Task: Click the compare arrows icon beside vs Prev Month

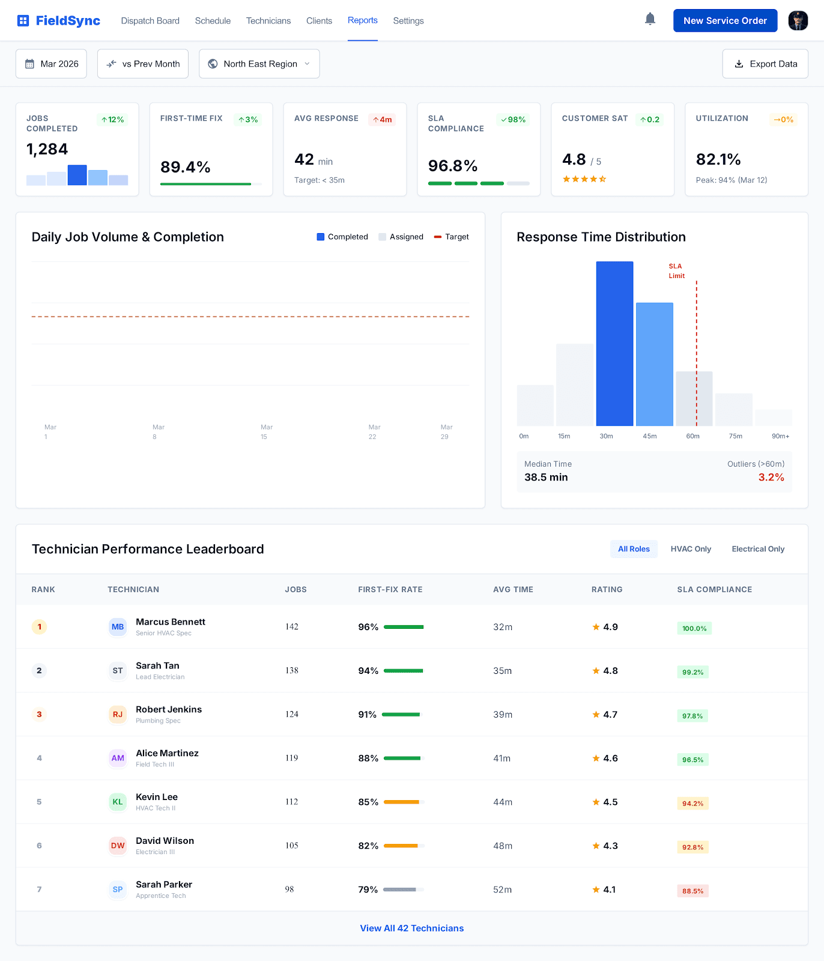Action: pos(112,64)
